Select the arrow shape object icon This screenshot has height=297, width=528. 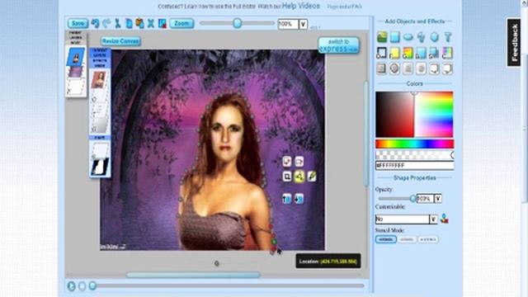(422, 37)
